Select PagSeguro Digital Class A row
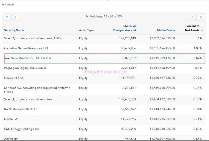The image size is (209, 141). pyautogui.click(x=104, y=68)
